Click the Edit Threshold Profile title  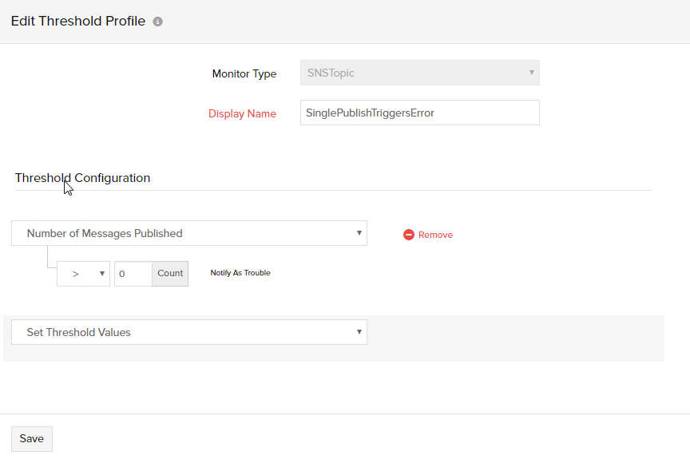pyautogui.click(x=77, y=22)
